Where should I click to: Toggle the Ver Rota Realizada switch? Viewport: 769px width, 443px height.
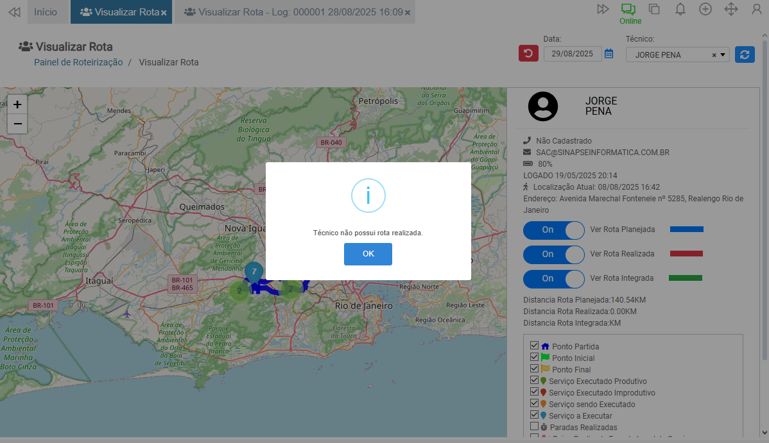pos(553,255)
